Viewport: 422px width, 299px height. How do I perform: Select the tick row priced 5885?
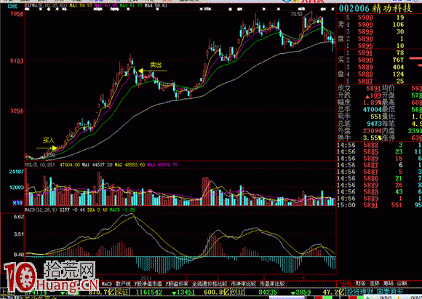click(380, 152)
